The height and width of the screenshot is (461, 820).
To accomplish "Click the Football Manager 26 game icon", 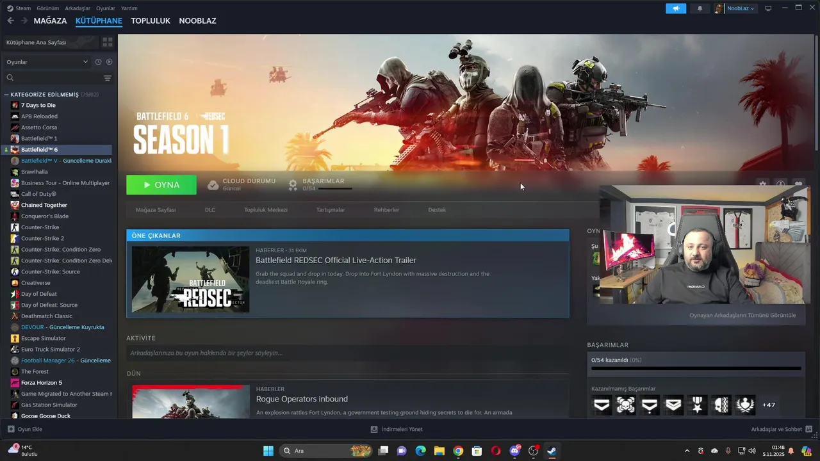I will [x=15, y=360].
